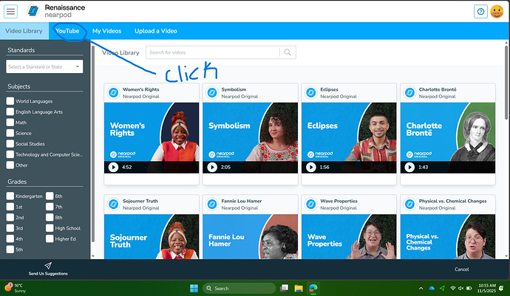Click Nearpod icon on Fannie Lou Hamer card
Viewport: 510px width, 296px height.
pos(212,204)
